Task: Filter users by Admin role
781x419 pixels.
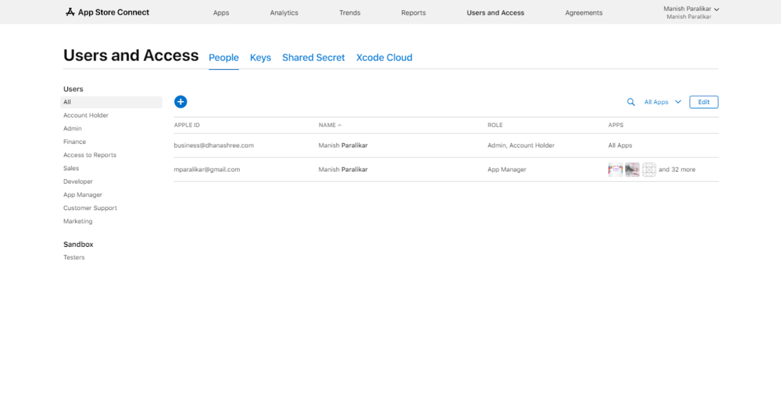Action: coord(73,128)
